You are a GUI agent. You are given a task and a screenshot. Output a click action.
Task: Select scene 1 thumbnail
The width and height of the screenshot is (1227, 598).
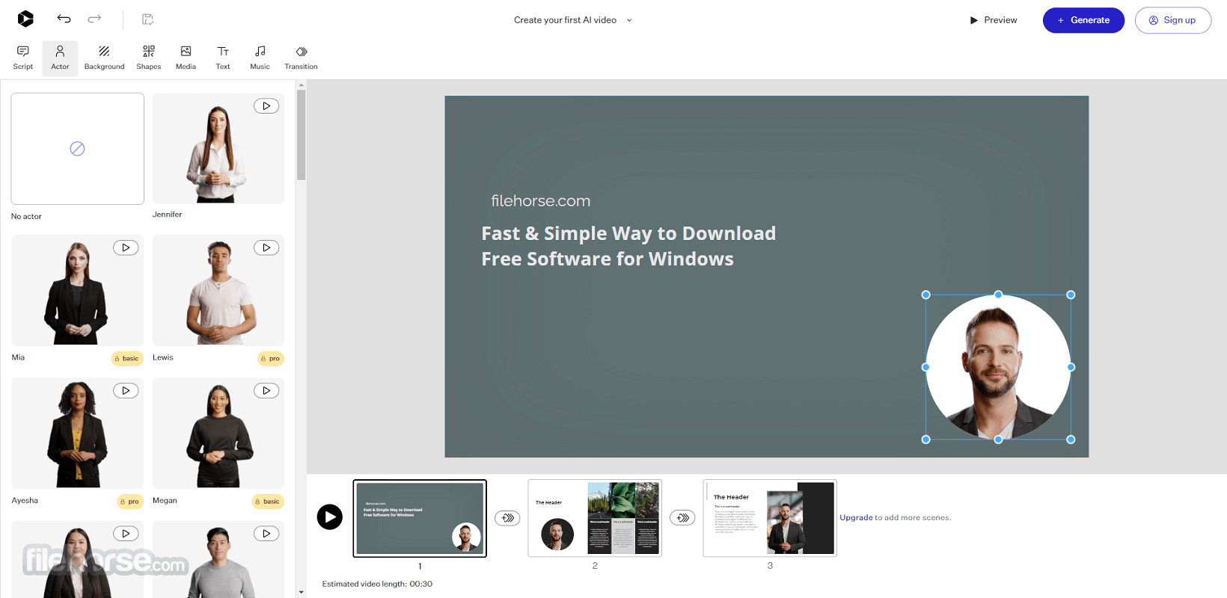click(420, 518)
